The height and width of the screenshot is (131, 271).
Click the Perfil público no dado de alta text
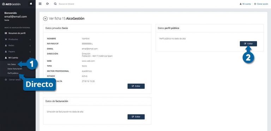pyautogui.click(x=173, y=39)
